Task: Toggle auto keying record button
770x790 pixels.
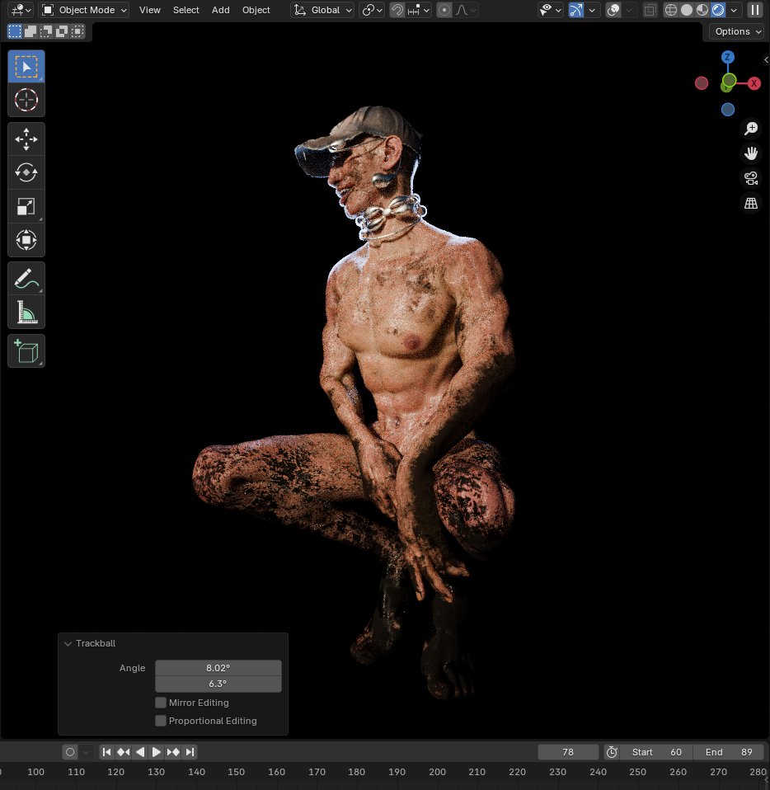Action: 70,752
